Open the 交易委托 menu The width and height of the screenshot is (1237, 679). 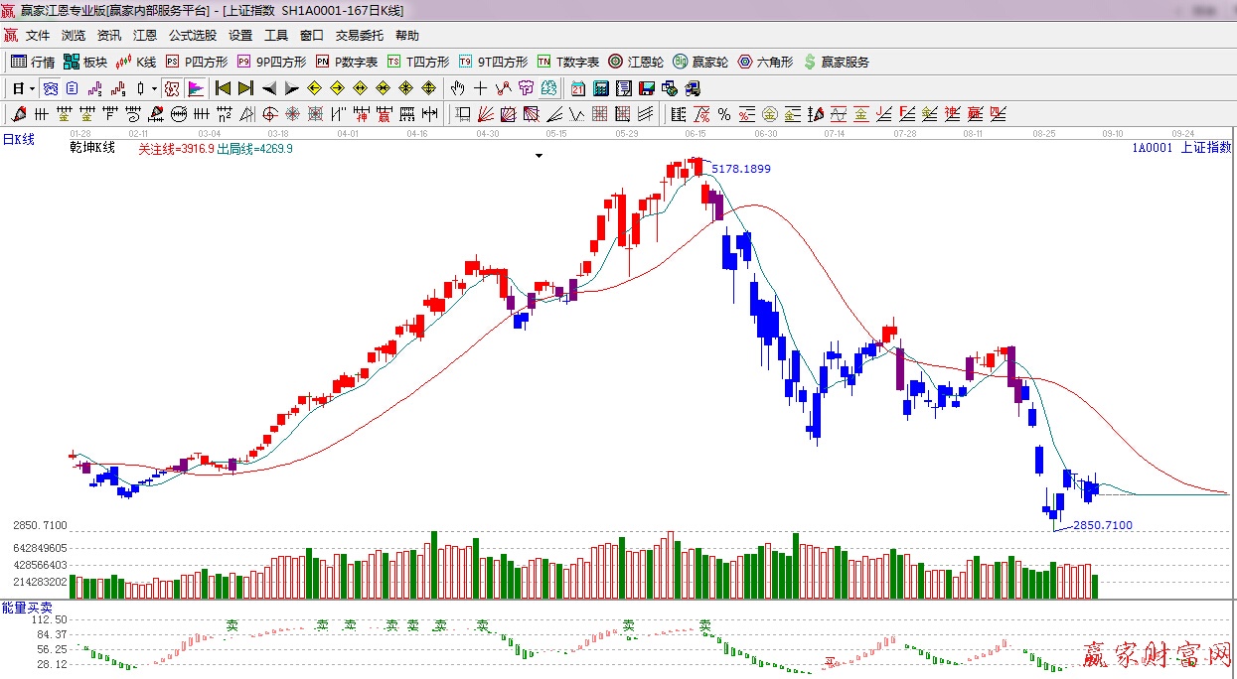tap(359, 35)
